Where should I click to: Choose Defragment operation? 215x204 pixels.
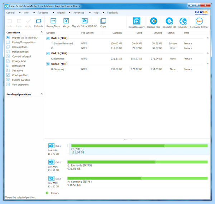[19, 65]
